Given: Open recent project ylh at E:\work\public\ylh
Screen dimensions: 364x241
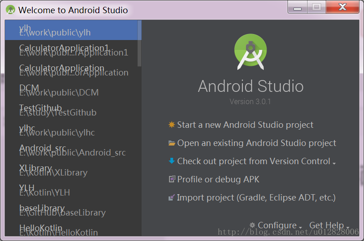Looking at the screenshot, I should (x=71, y=30).
